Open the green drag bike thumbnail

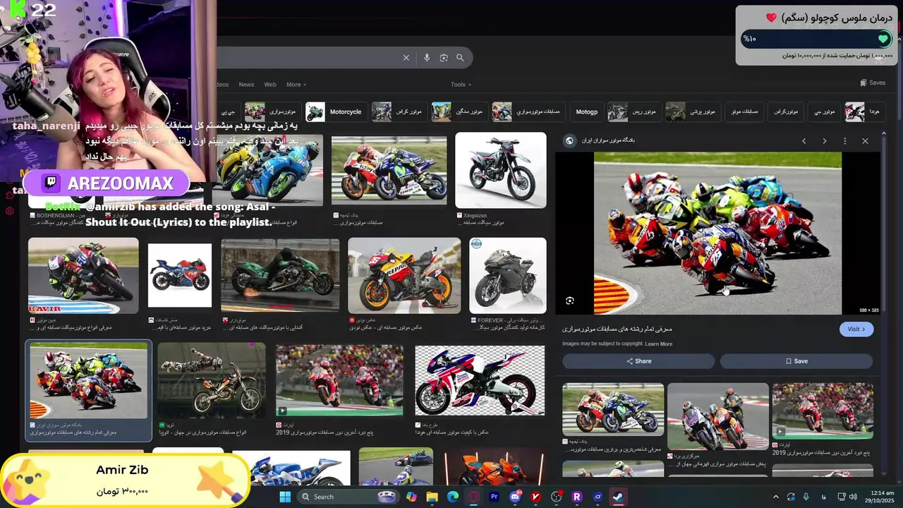[x=280, y=276]
